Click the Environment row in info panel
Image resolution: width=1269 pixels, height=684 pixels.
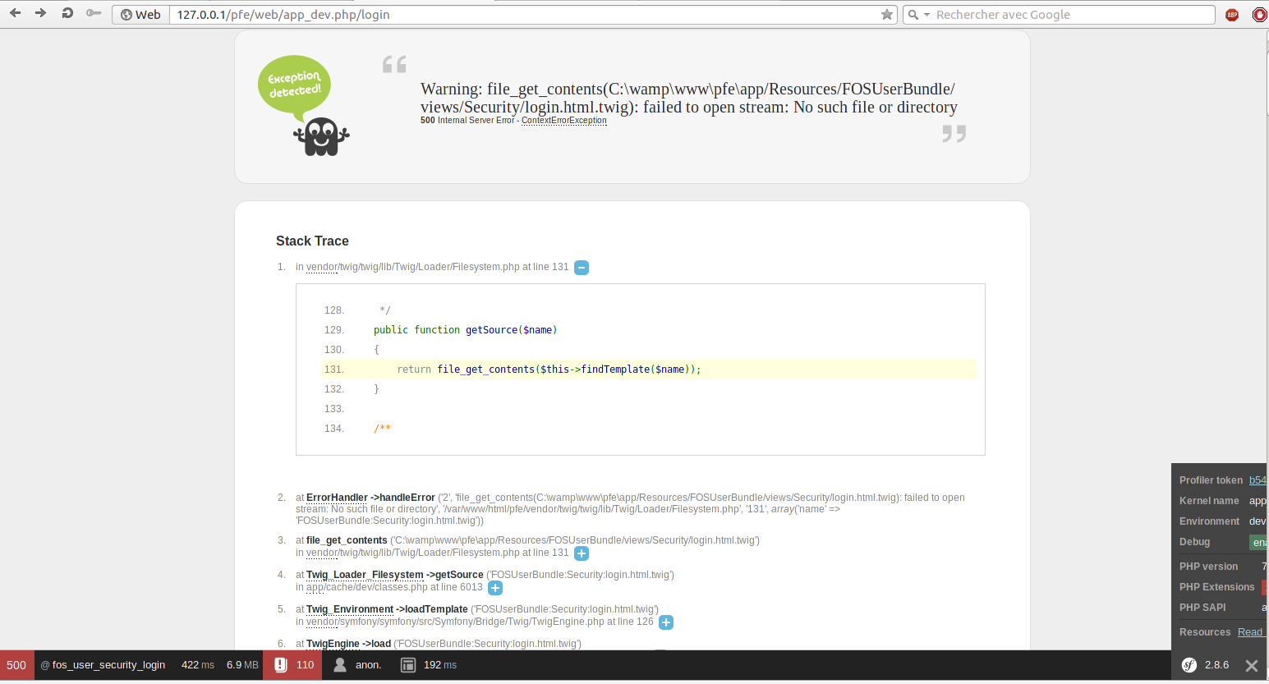[x=1223, y=521]
